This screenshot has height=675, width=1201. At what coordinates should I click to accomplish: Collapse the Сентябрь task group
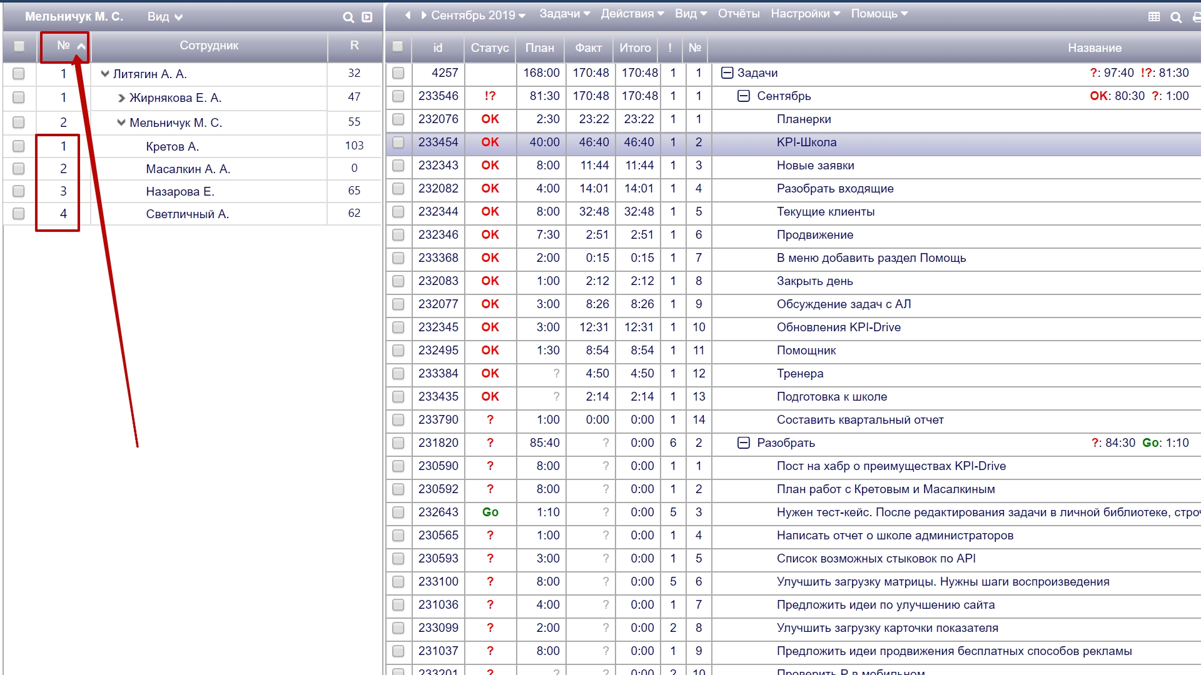point(743,96)
